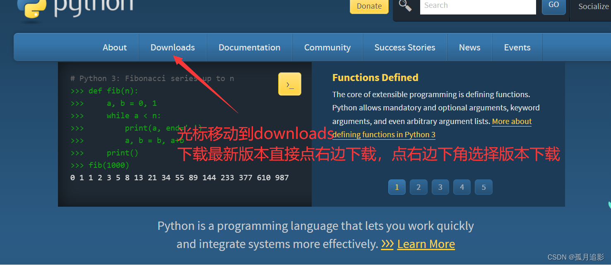Viewport: 611px width, 265px height.
Task: Follow the 'More about' link
Action: 512,122
